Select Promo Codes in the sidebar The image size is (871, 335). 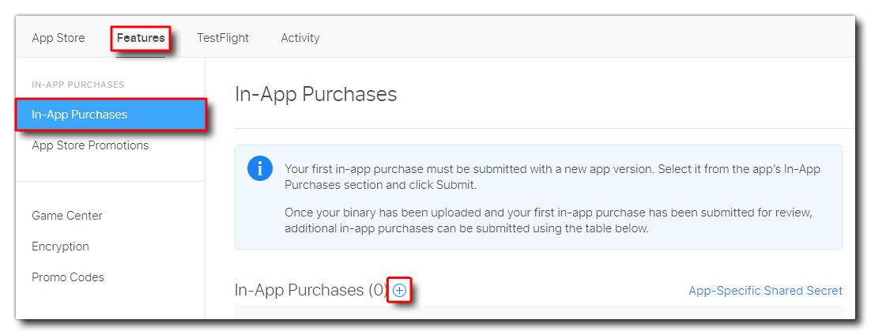click(68, 277)
